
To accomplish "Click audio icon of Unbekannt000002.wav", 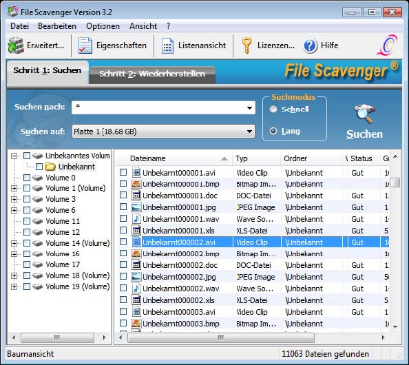I will [x=136, y=289].
